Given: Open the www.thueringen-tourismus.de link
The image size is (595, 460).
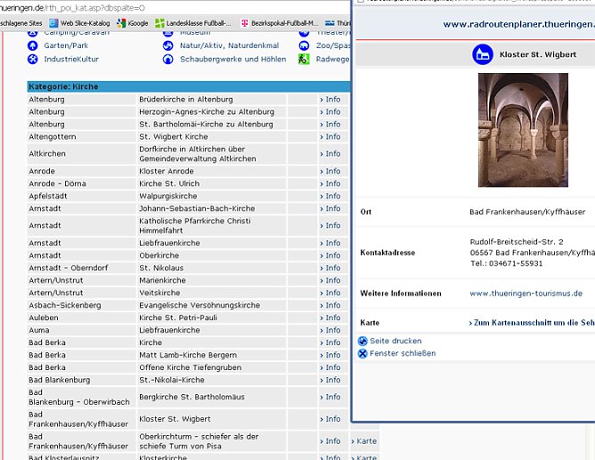Looking at the screenshot, I should pos(526,293).
